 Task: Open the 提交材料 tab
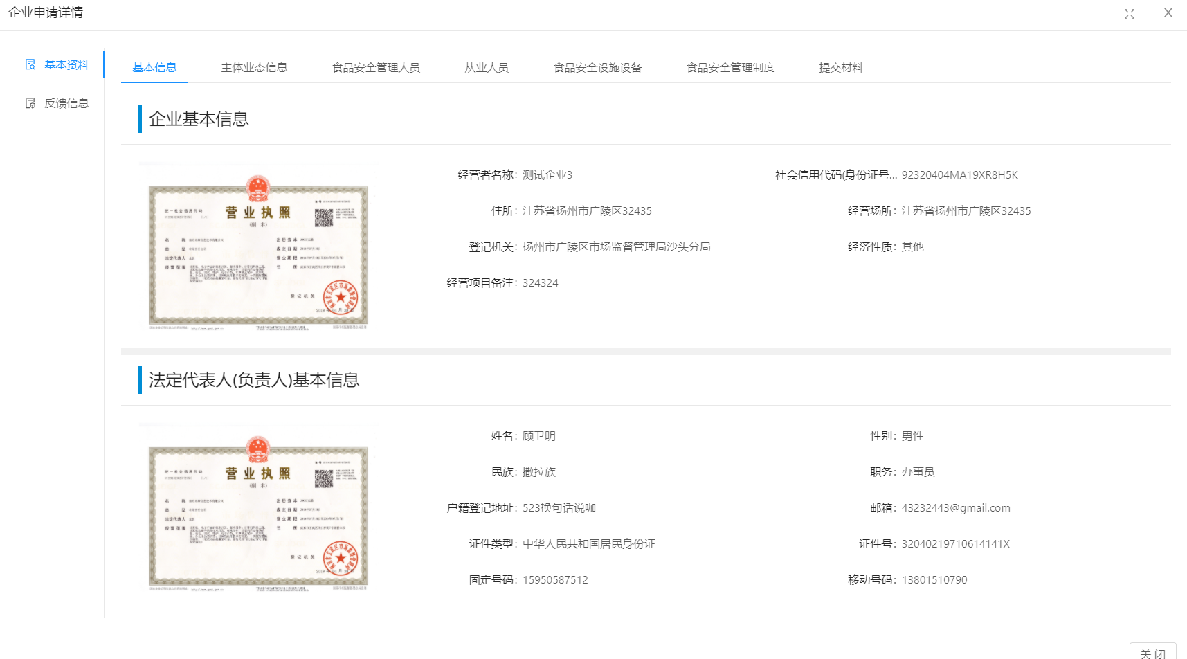(x=841, y=67)
